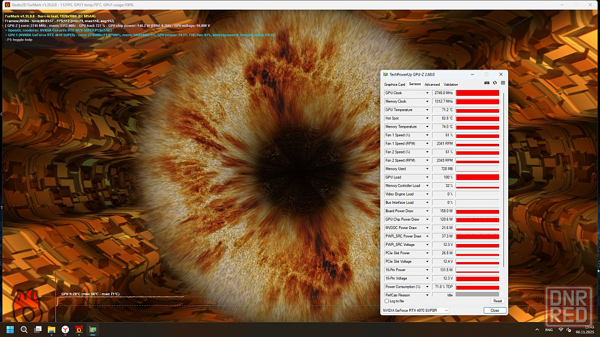Switch to the Graphics Card tab
This screenshot has height=337, width=600.
pos(394,85)
